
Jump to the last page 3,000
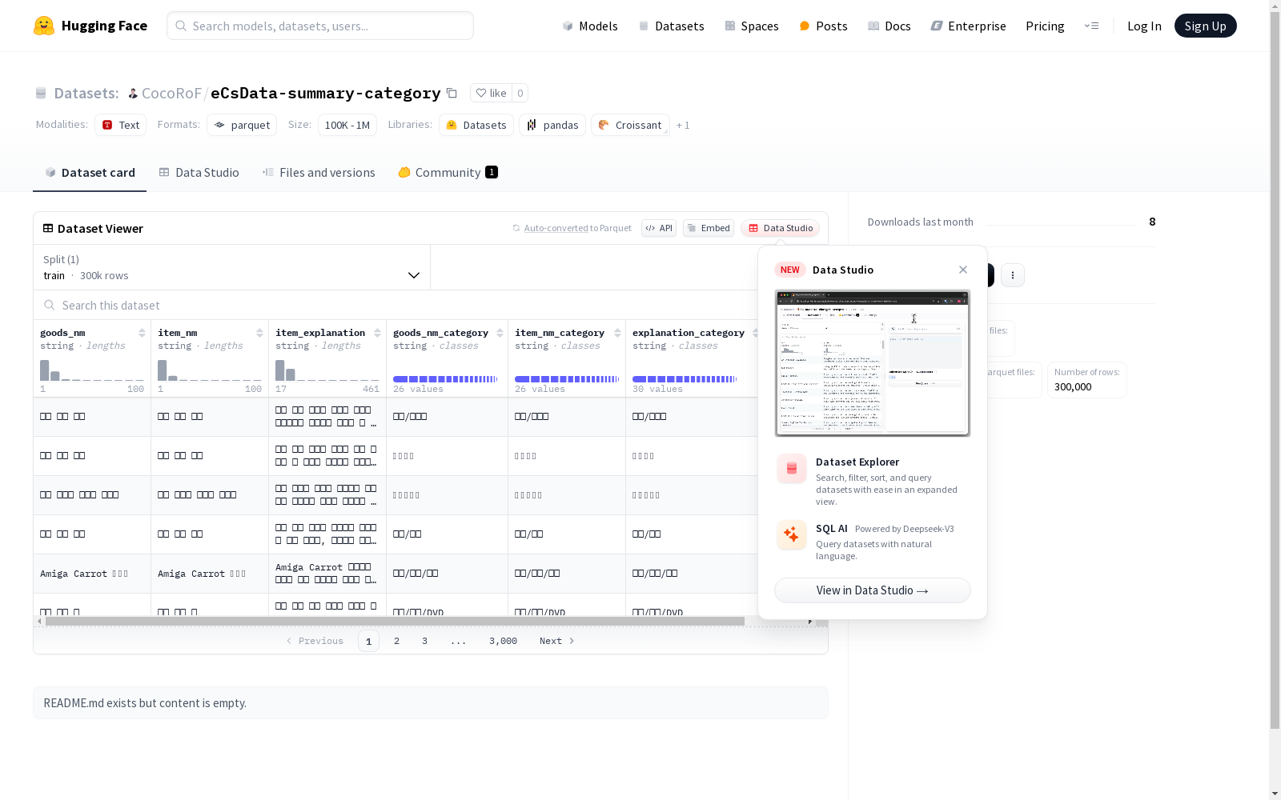pyautogui.click(x=503, y=641)
